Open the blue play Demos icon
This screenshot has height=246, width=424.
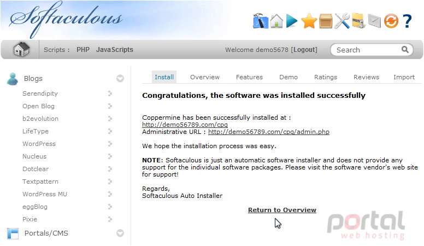coord(292,21)
